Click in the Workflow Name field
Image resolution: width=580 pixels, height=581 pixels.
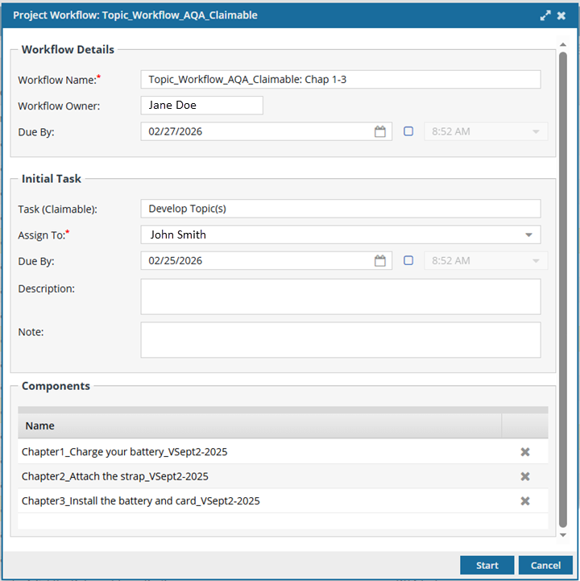click(x=340, y=80)
